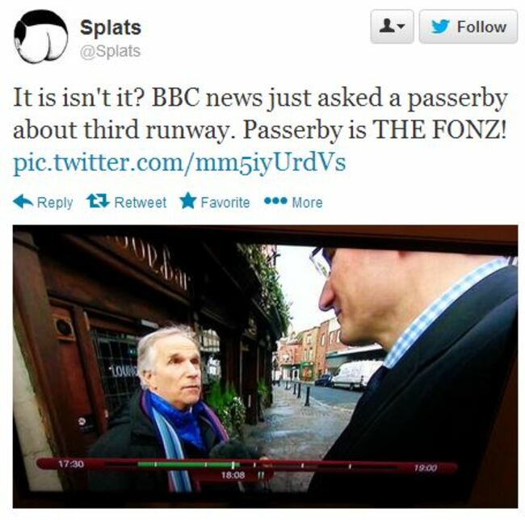The width and height of the screenshot is (525, 520).
Task: Click the Splats display name
Action: 111,27
